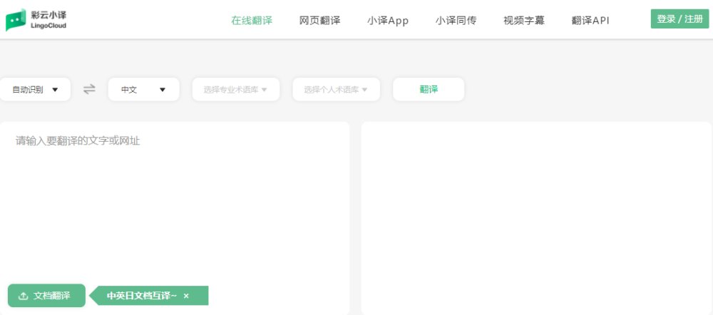The height and width of the screenshot is (315, 713).
Task: Dismiss the 中英日文档互译 tooltip with X
Action: (x=186, y=296)
